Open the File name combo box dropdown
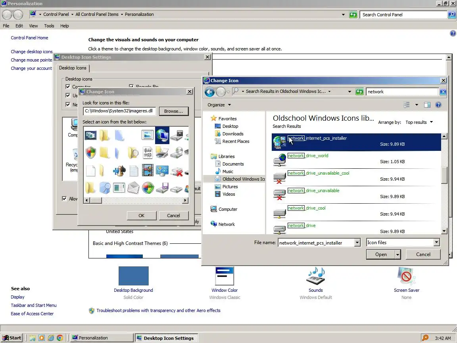 coord(357,243)
